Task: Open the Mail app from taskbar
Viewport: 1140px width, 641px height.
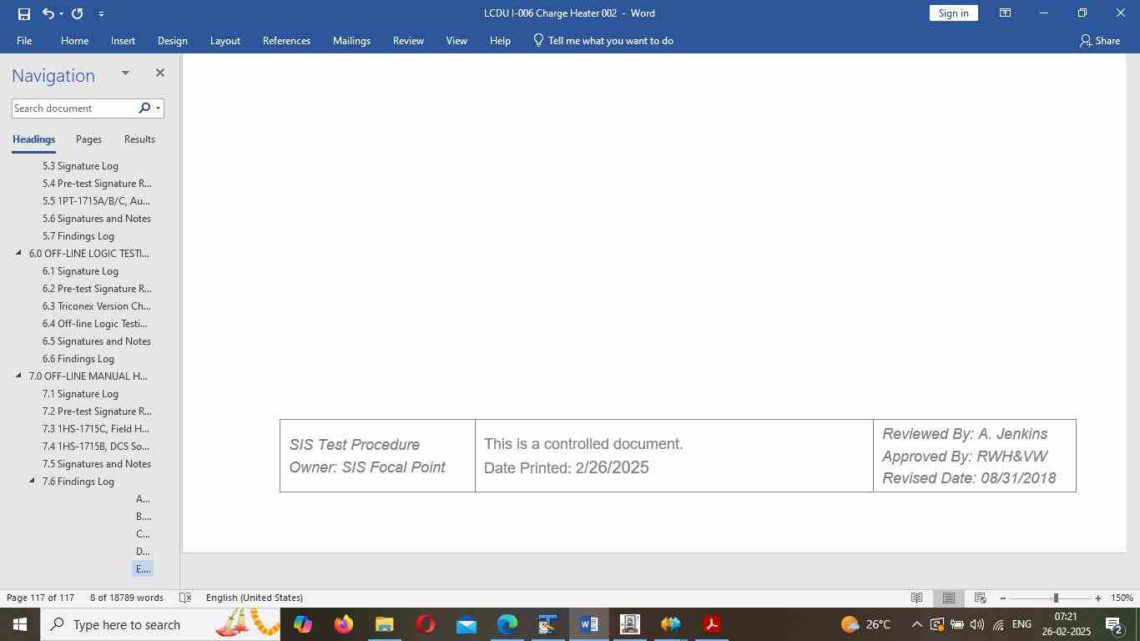Action: 467,624
